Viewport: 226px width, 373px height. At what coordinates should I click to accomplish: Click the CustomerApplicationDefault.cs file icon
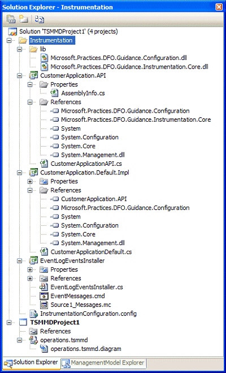coord(45,252)
